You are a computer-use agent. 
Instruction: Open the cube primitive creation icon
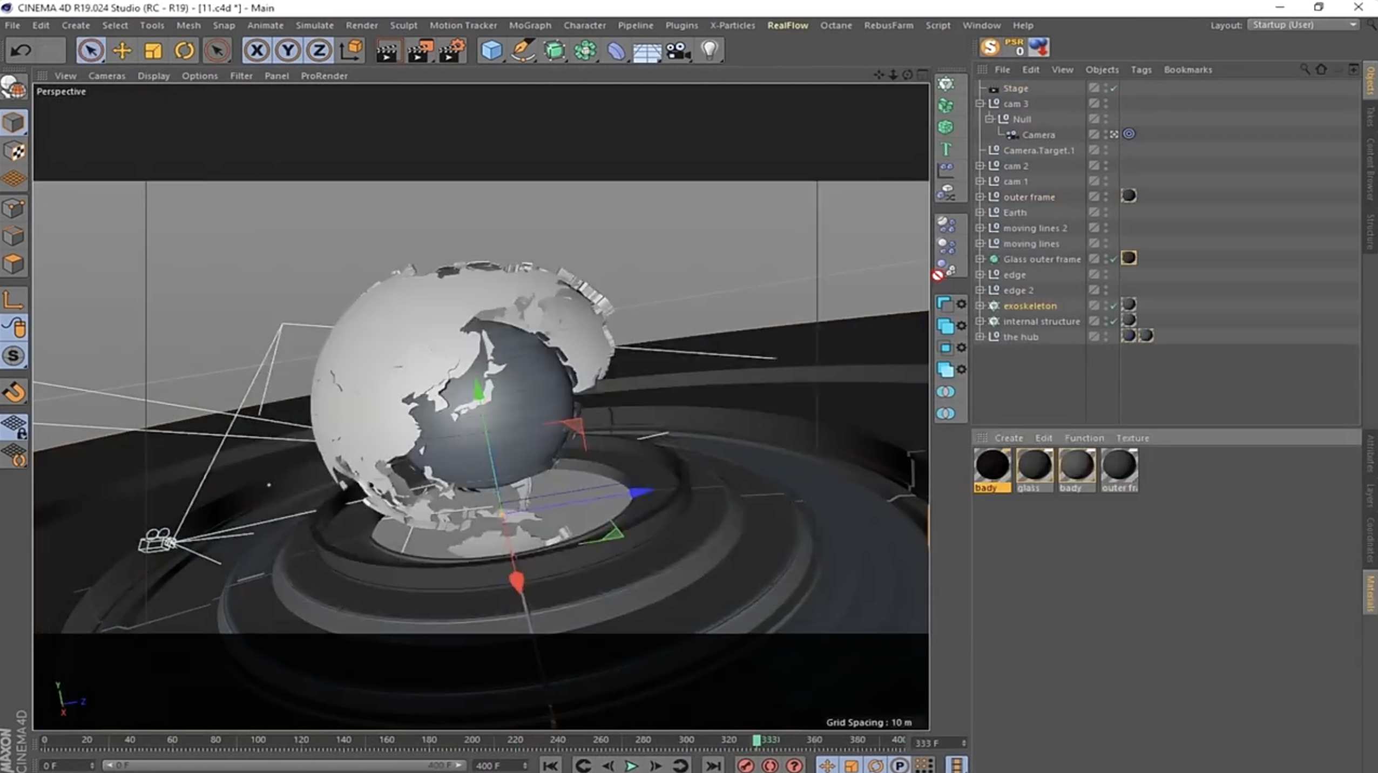tap(490, 50)
